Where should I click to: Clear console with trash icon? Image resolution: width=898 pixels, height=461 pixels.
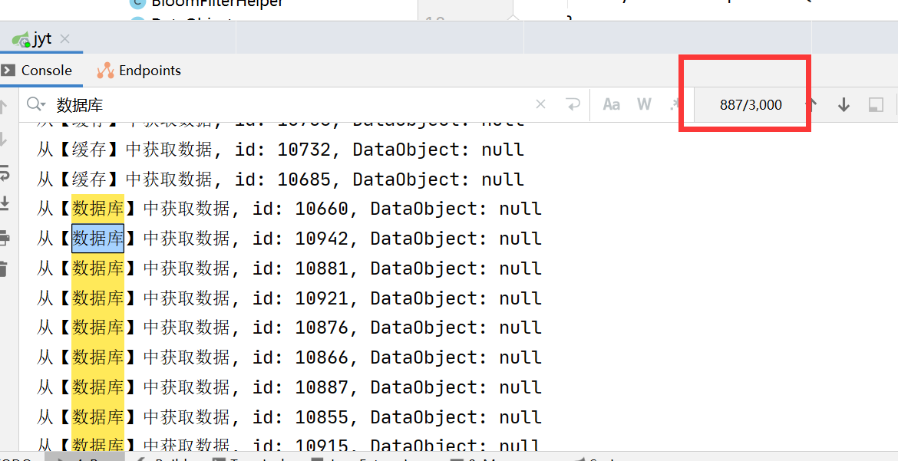click(4, 269)
